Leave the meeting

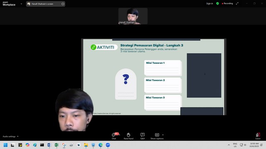[258, 136]
